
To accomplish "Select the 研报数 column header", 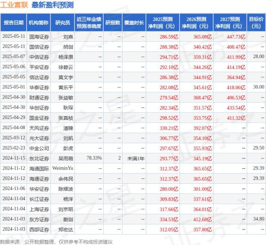I will pyautogui.click(x=113, y=22).
